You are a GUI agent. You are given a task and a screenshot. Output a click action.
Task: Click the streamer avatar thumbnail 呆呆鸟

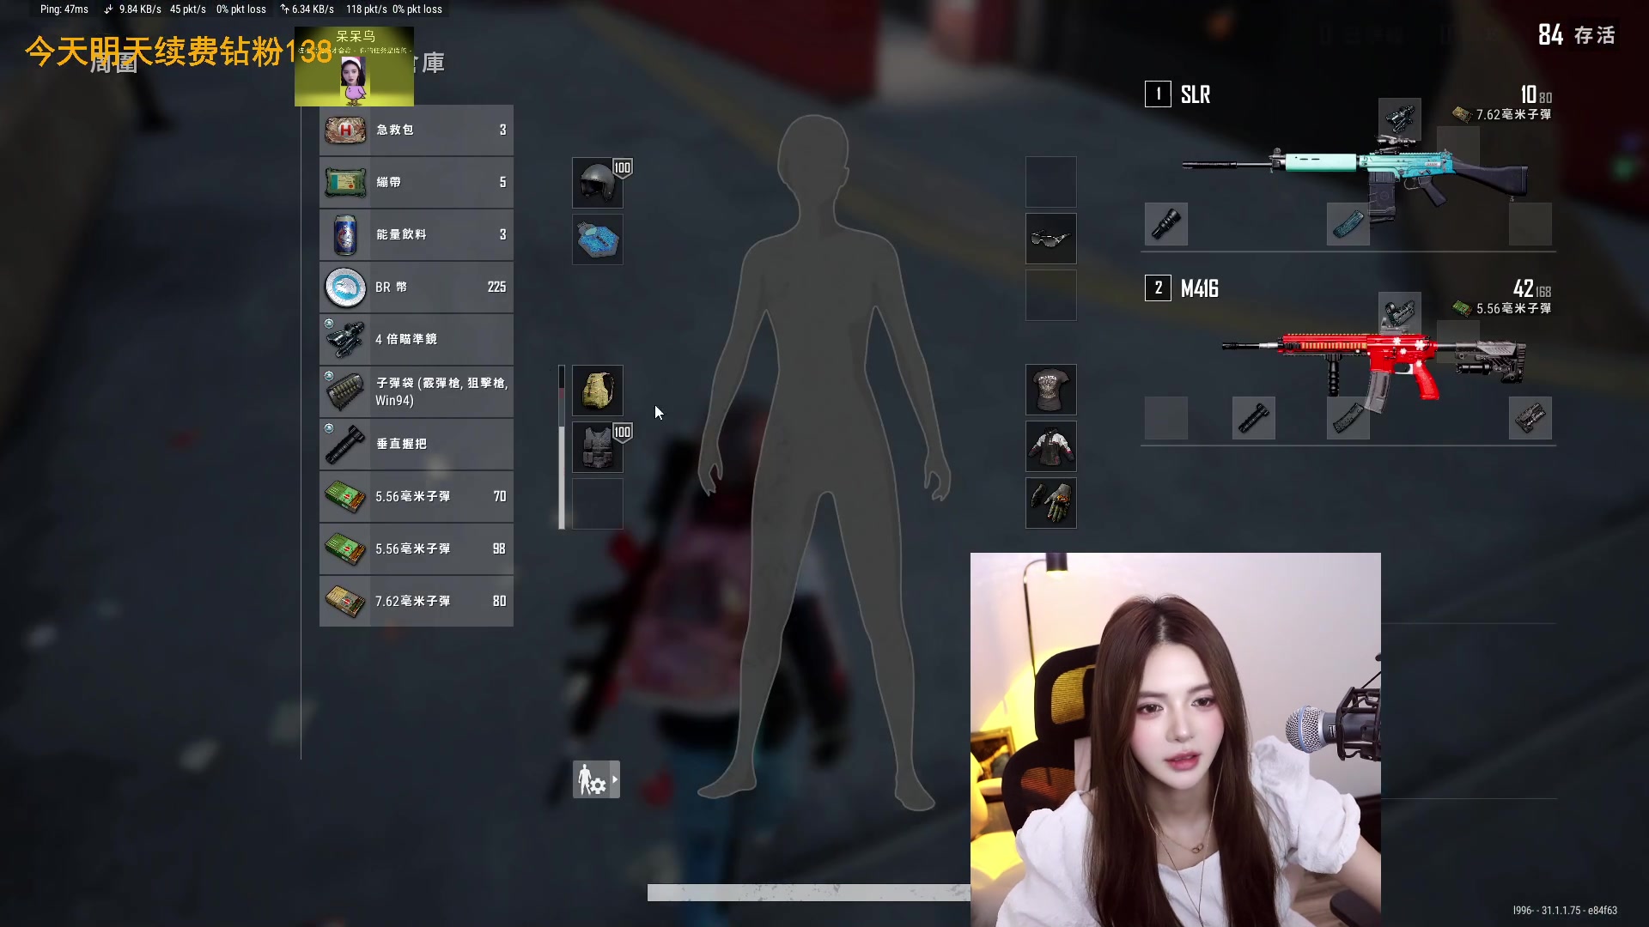[354, 66]
